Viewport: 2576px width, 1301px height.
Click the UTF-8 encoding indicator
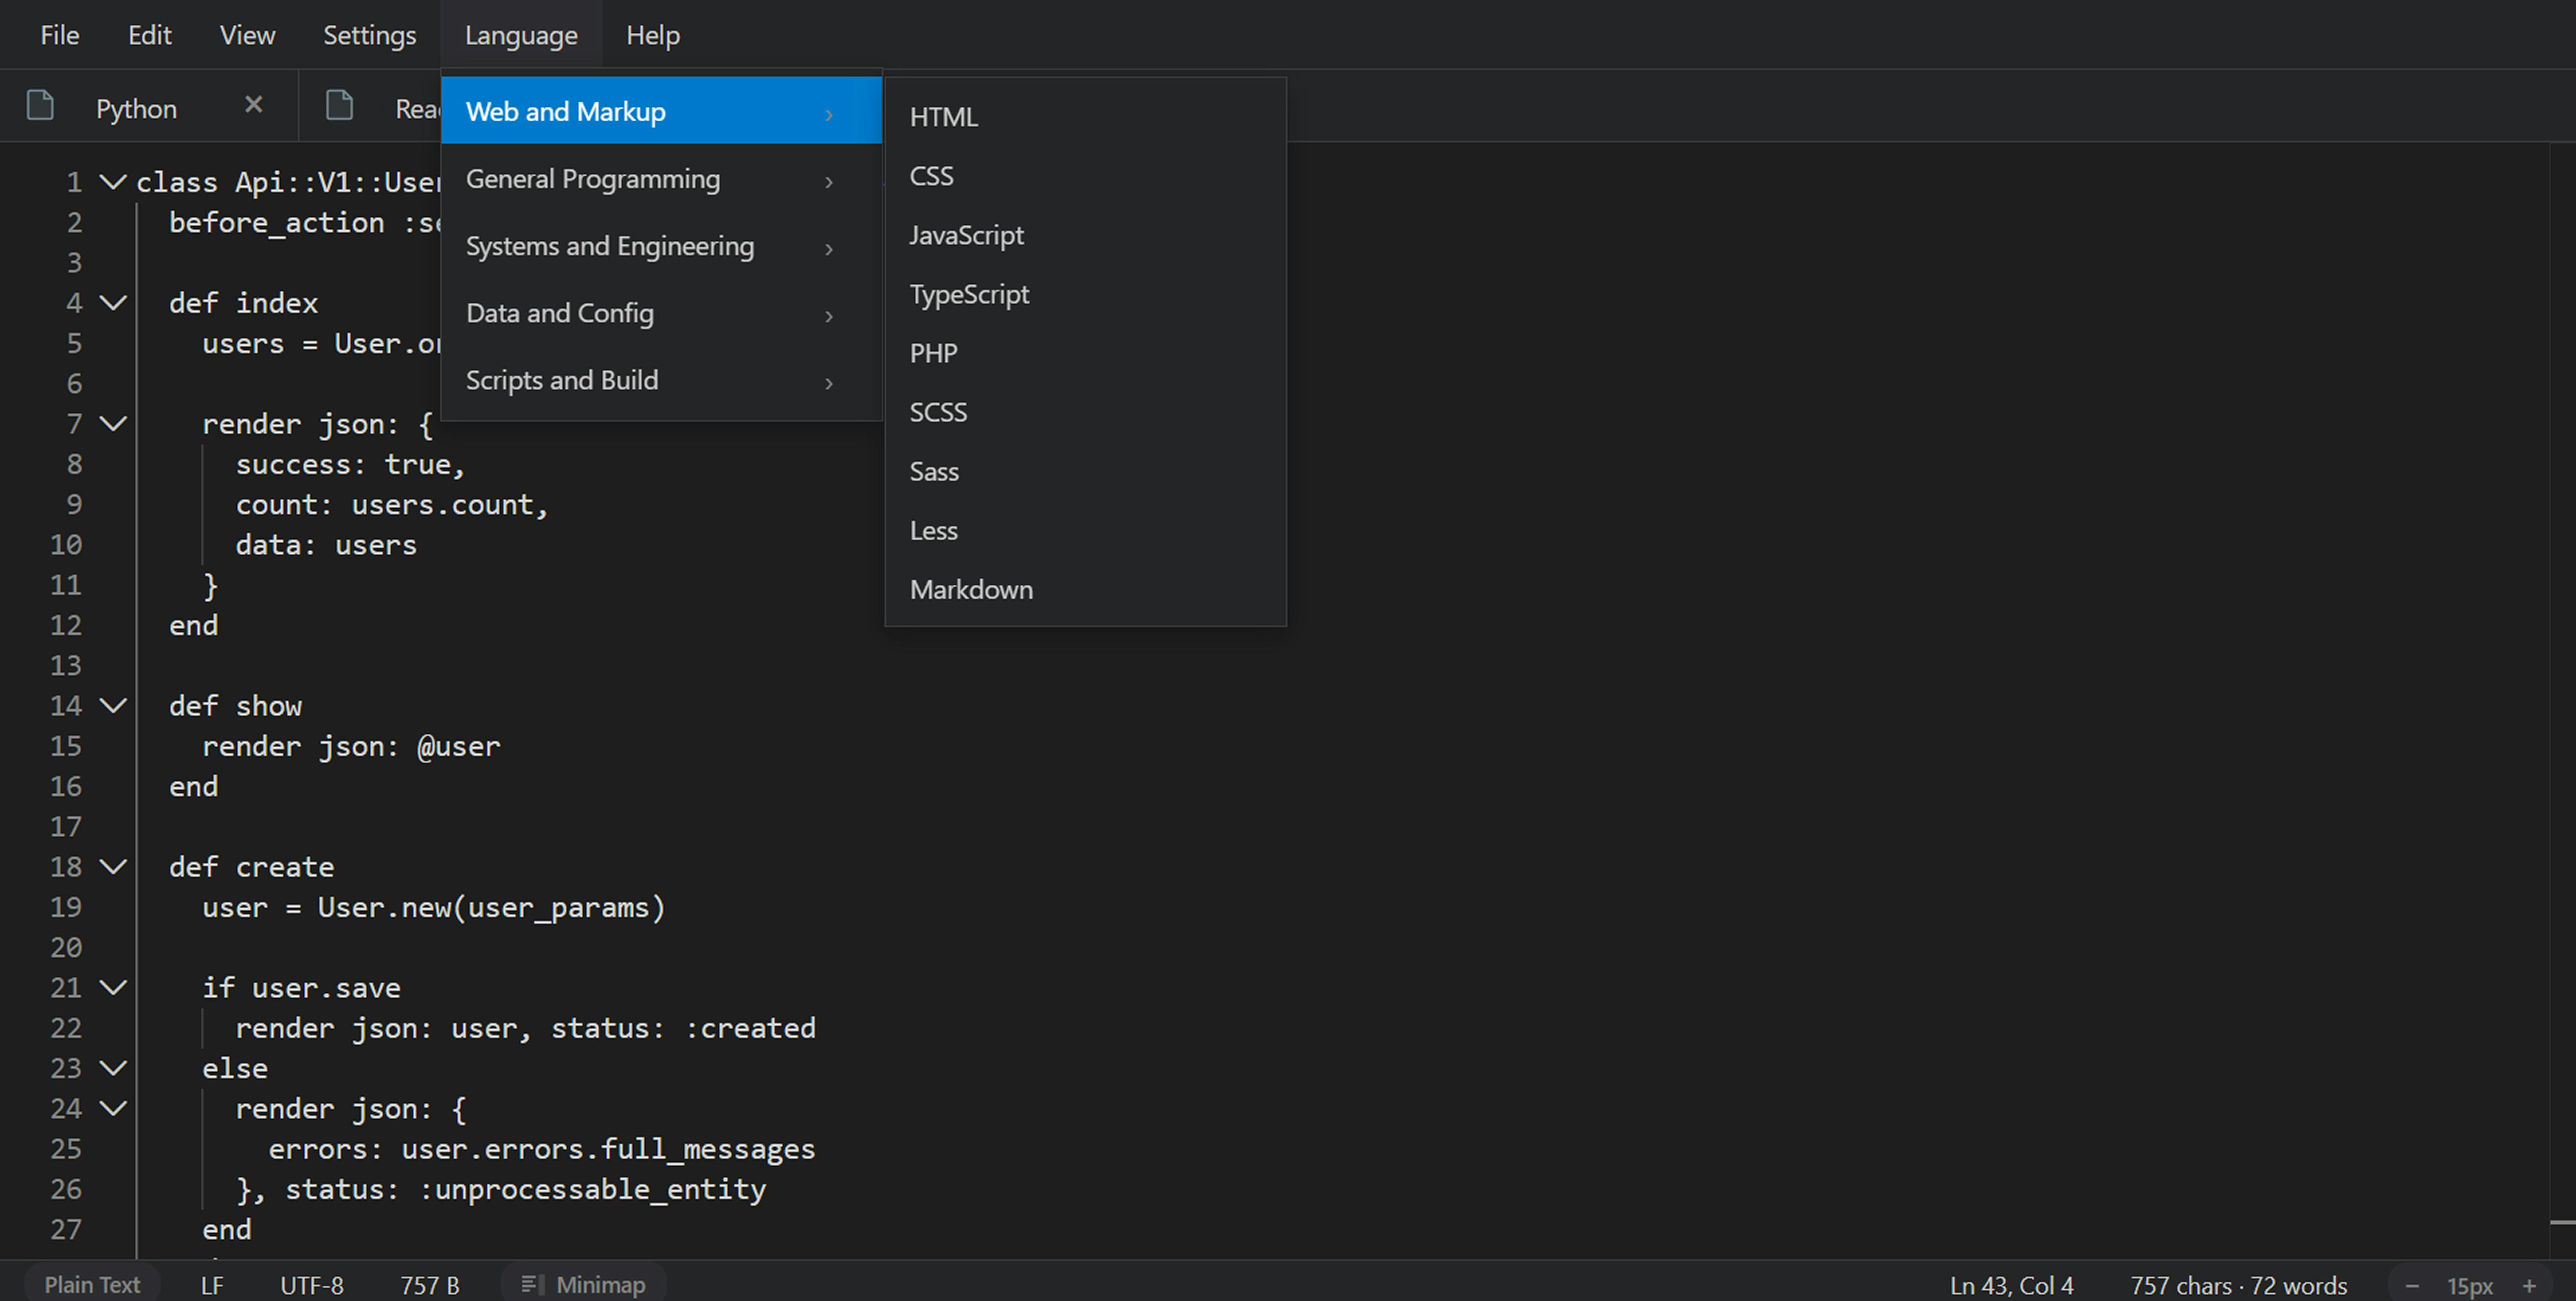click(x=312, y=1285)
